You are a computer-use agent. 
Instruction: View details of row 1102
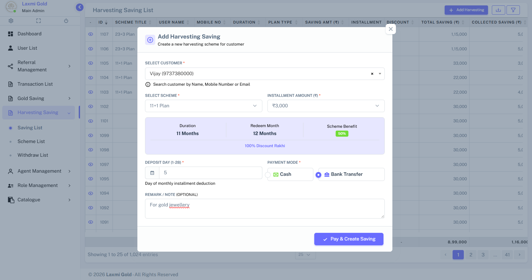click(x=91, y=106)
